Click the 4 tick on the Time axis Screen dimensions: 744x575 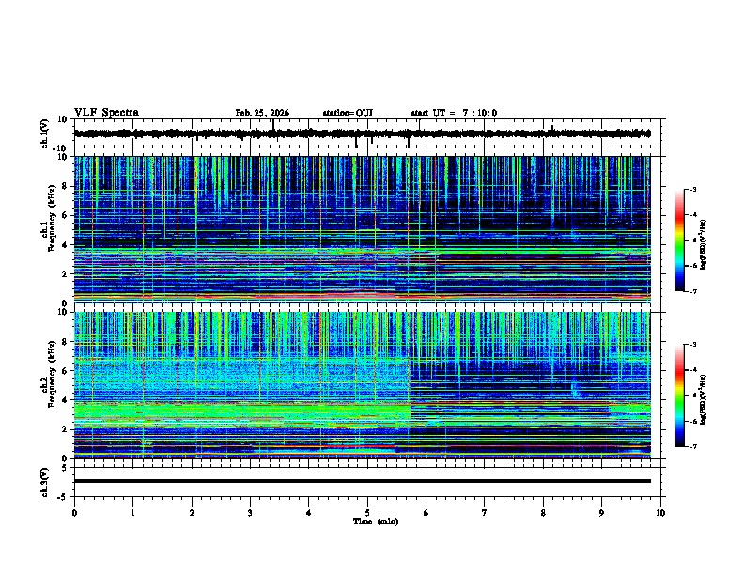pyautogui.click(x=309, y=513)
